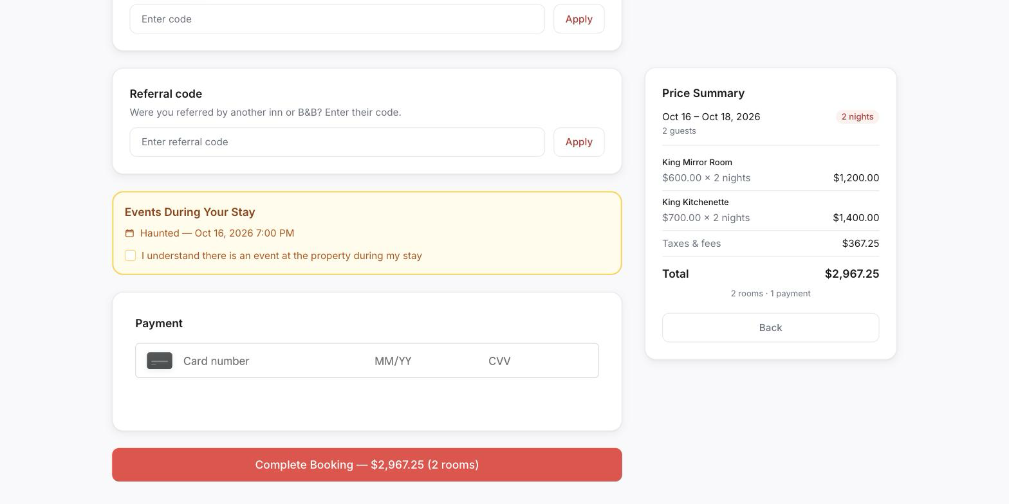The width and height of the screenshot is (1009, 504).
Task: Click the calendar icon beside Haunted event
Action: [129, 233]
